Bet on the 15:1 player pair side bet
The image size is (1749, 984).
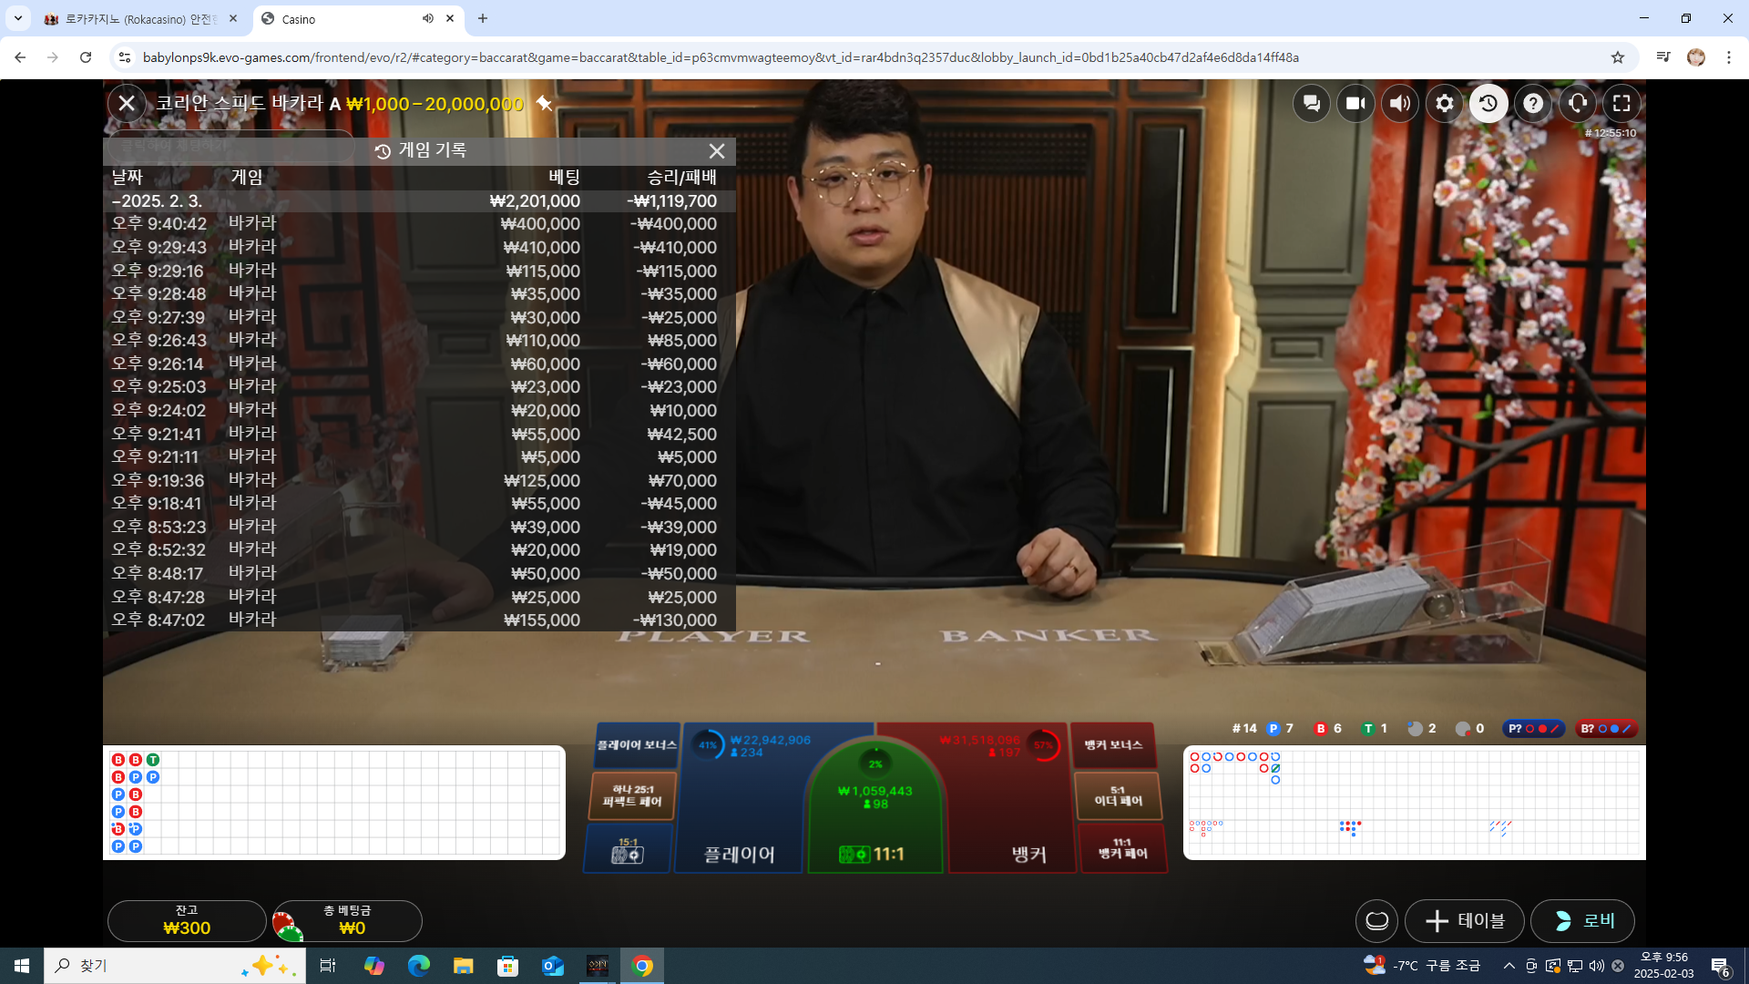coord(628,848)
